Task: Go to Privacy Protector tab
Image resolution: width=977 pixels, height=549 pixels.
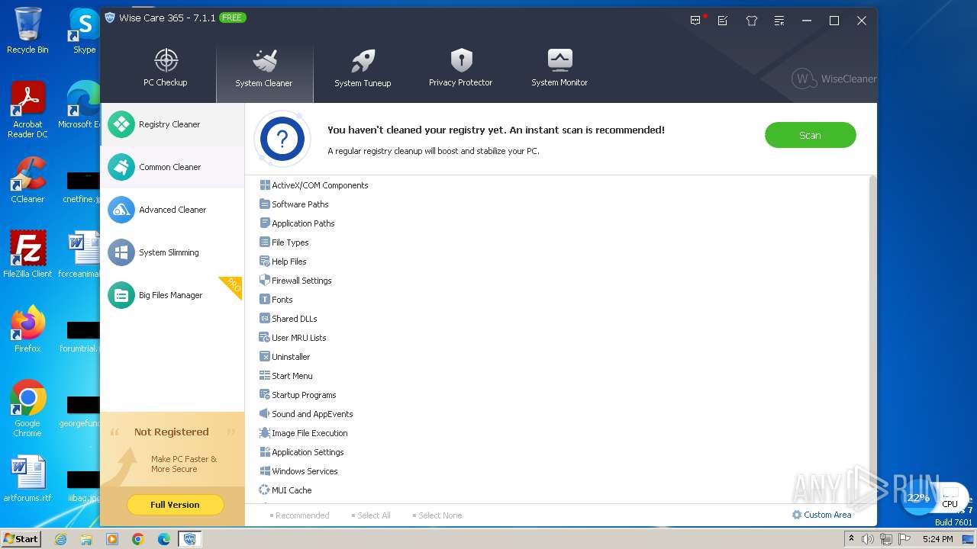Action: pyautogui.click(x=460, y=69)
